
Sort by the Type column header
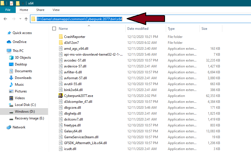pyautogui.click(x=171, y=28)
